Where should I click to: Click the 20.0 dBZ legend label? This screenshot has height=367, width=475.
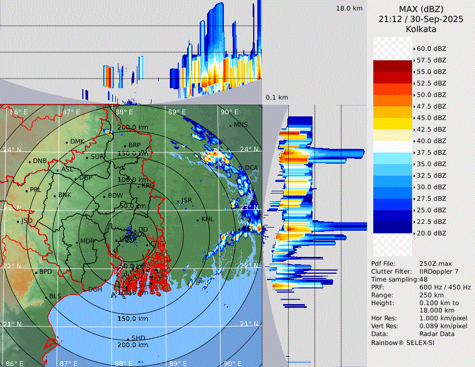431,233
